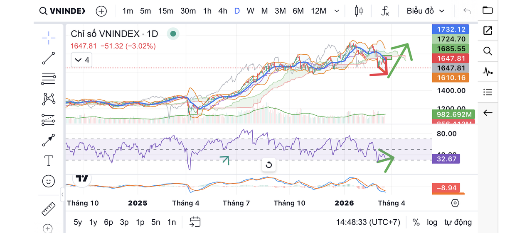
Task: Select the forecast position tool
Action: tap(49, 120)
